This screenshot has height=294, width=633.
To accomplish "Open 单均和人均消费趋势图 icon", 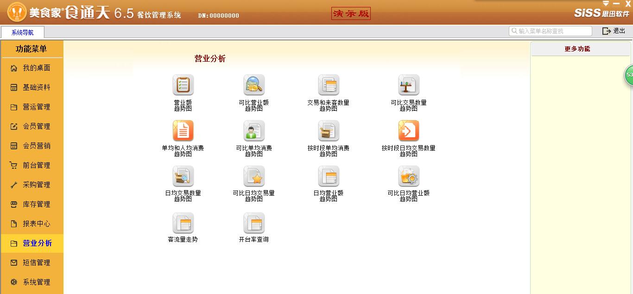I will pyautogui.click(x=183, y=131).
